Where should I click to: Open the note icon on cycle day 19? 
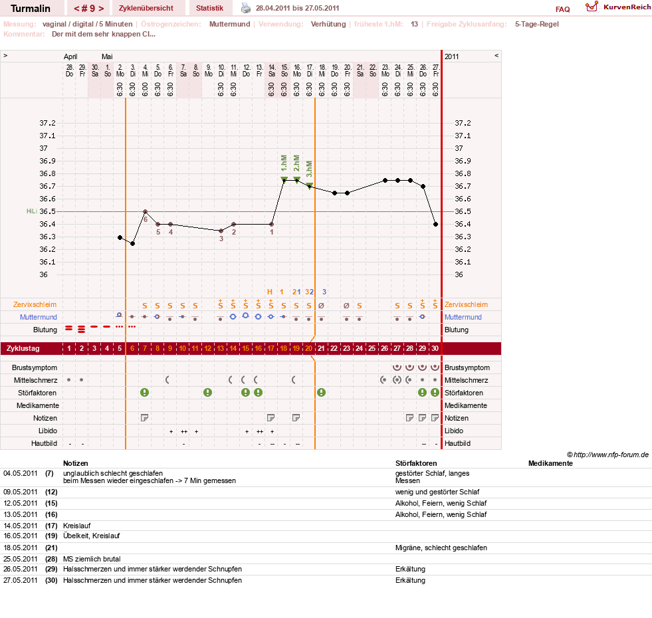pos(296,417)
